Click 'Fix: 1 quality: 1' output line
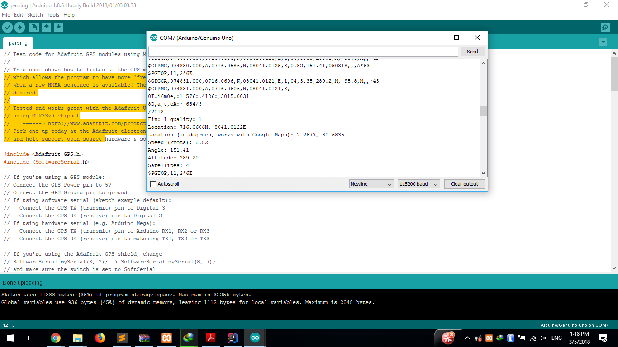Image resolution: width=618 pixels, height=347 pixels. pos(175,119)
